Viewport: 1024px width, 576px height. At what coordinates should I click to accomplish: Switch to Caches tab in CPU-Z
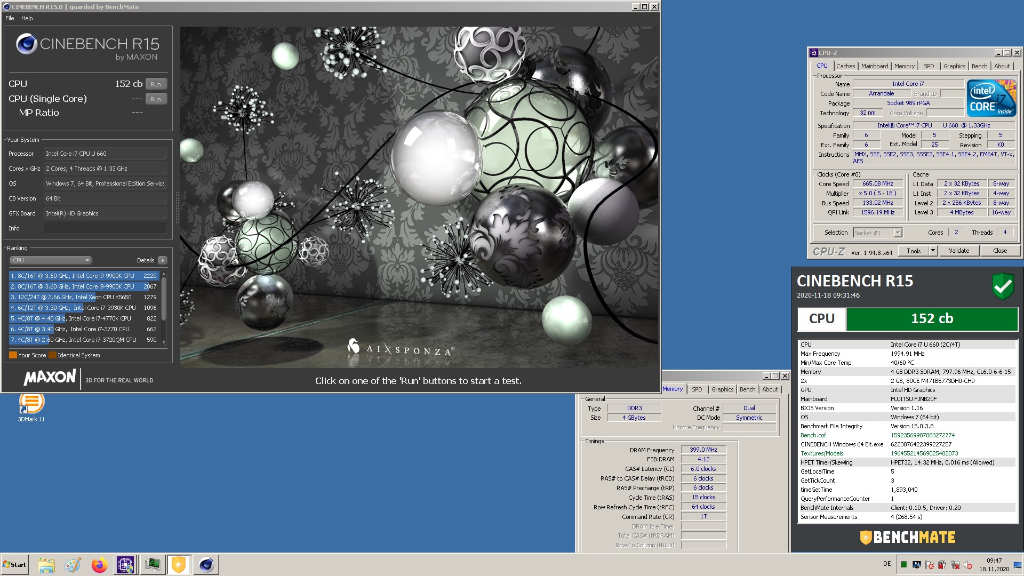click(x=845, y=66)
